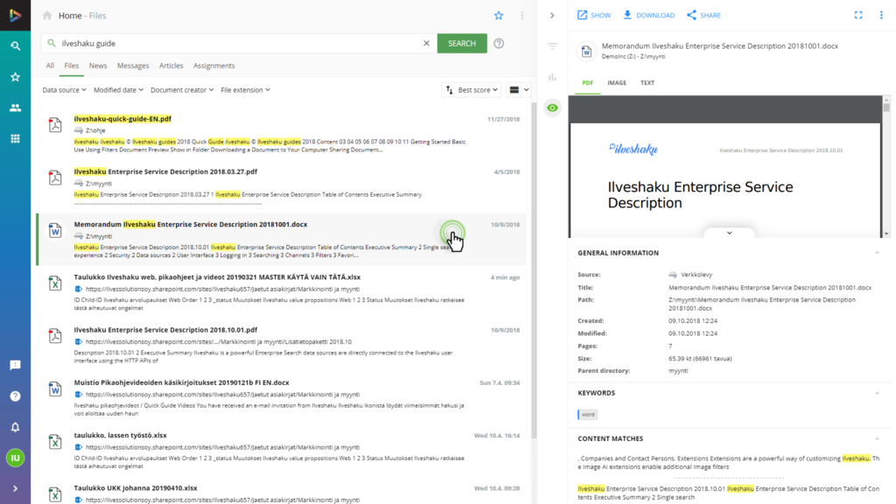Switch to the Files tab
The image size is (896, 504).
(72, 66)
